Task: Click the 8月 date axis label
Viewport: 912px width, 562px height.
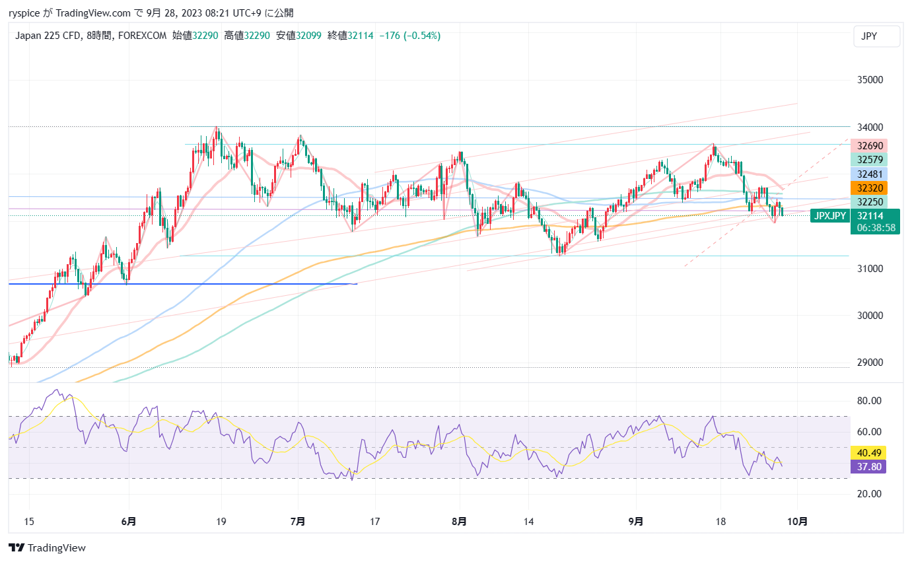Action: click(x=460, y=521)
